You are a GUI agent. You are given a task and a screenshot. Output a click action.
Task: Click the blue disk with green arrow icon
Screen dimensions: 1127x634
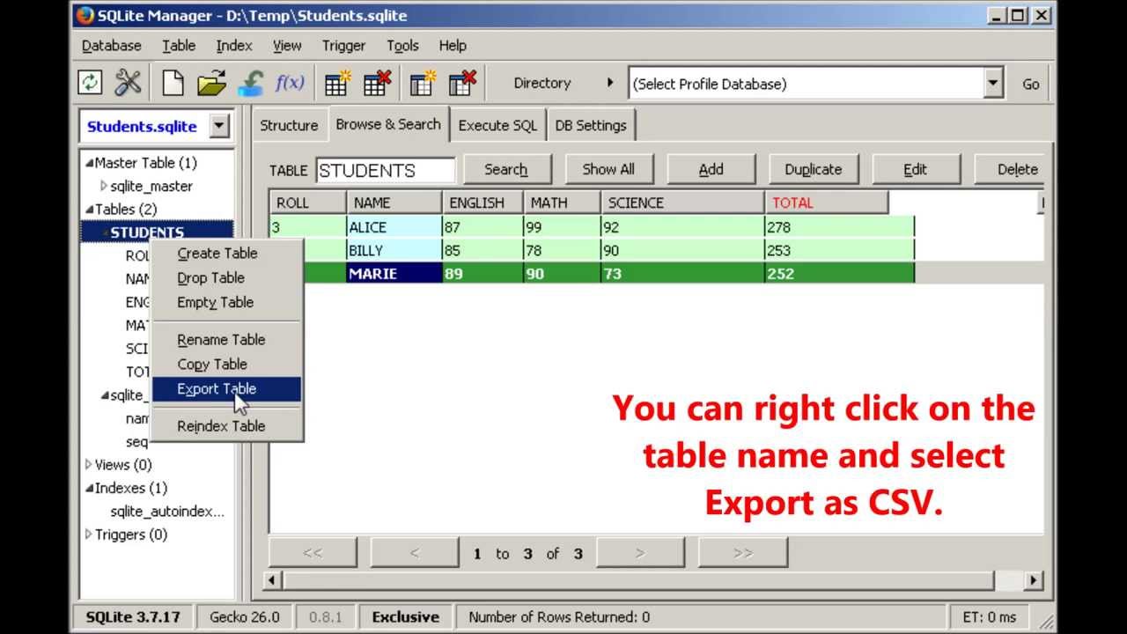[251, 84]
